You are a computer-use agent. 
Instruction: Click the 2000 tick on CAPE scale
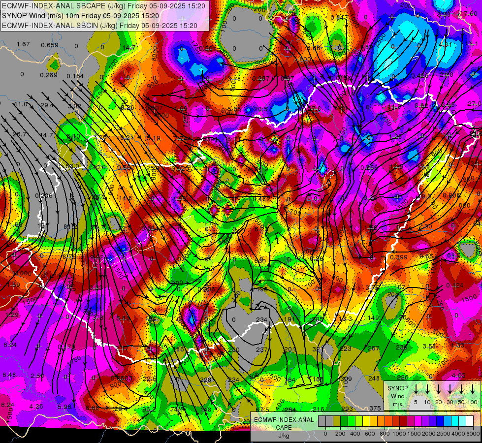(429, 434)
